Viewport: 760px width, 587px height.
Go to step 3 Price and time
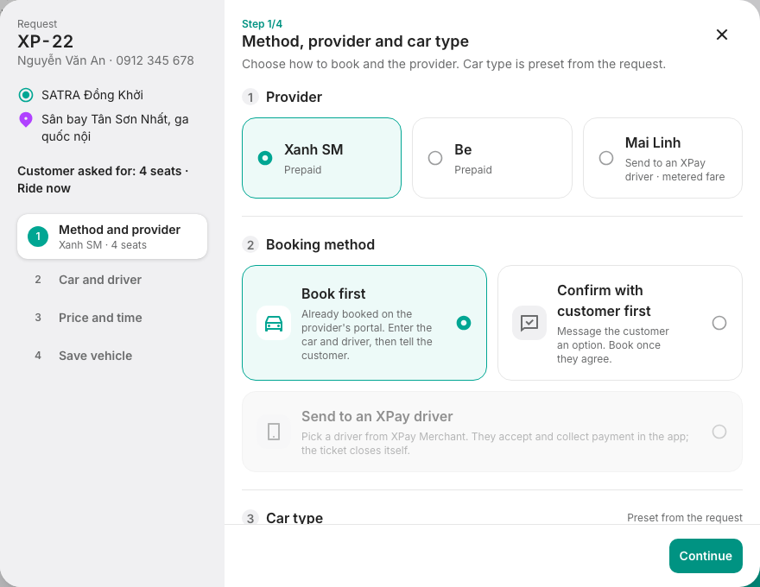coord(112,318)
